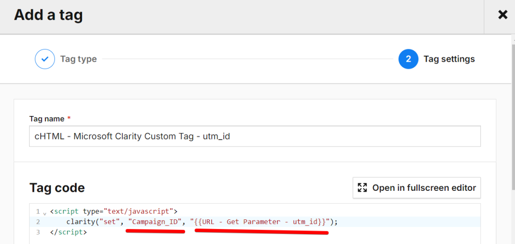Click the scrollbar up arrow
The height and width of the screenshot is (244, 515).
(x=512, y=37)
